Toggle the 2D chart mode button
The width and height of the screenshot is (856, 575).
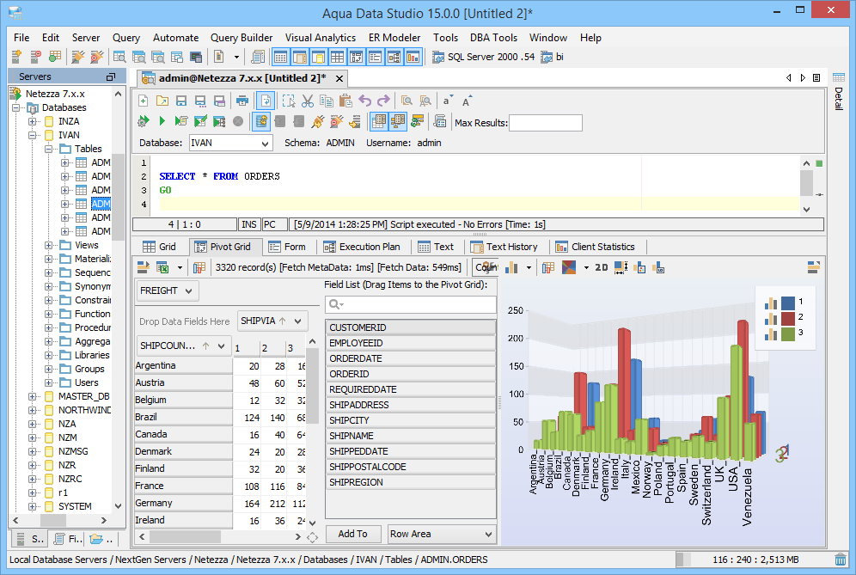coord(601,267)
